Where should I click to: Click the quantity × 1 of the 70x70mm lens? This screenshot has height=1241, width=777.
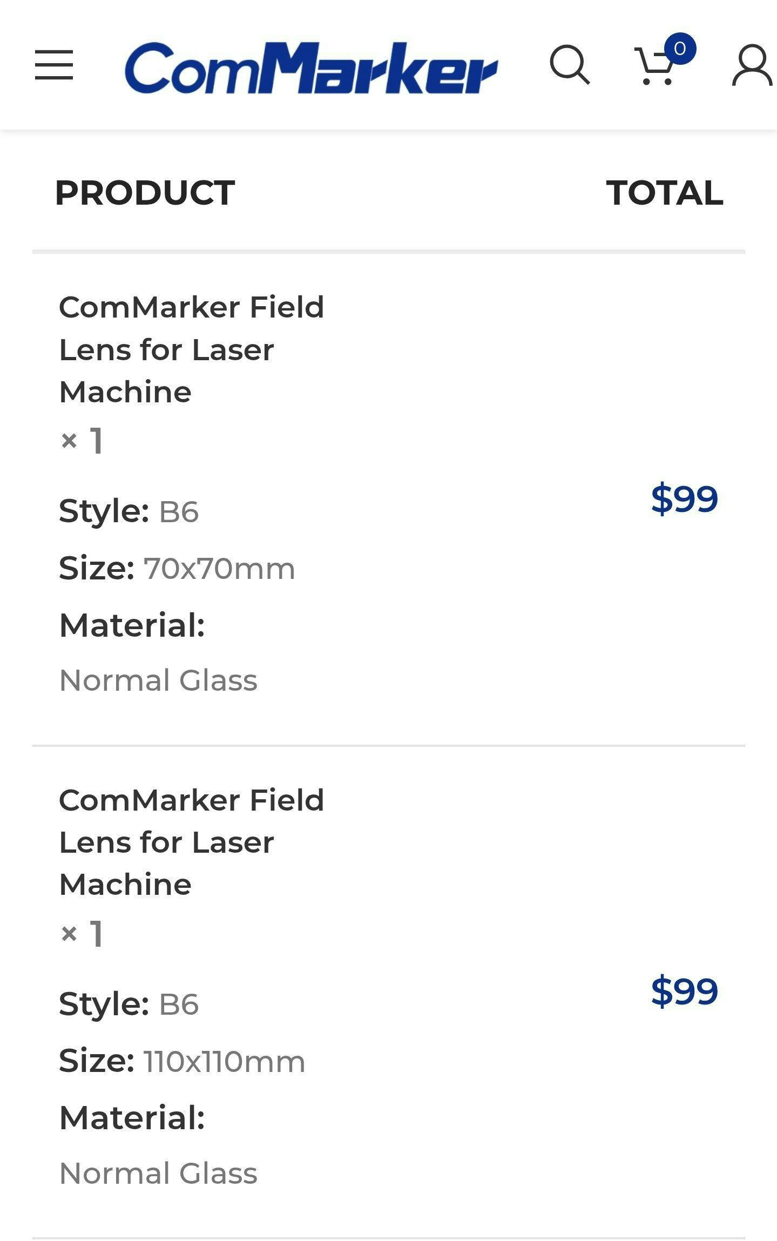(x=82, y=441)
